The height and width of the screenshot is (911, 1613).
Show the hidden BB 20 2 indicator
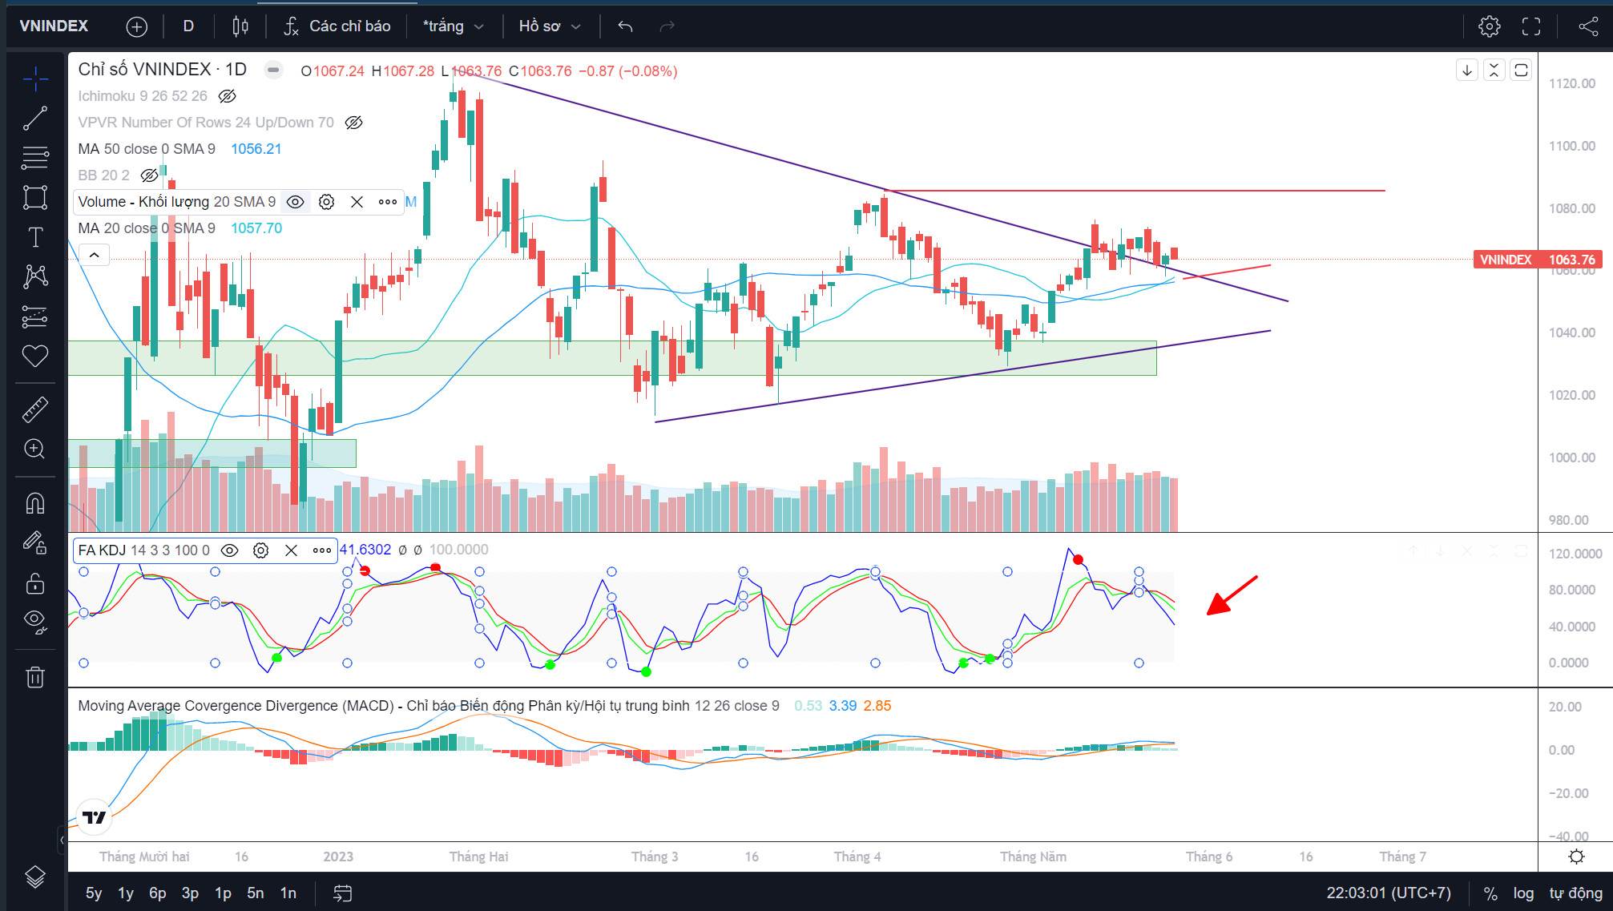pos(149,175)
